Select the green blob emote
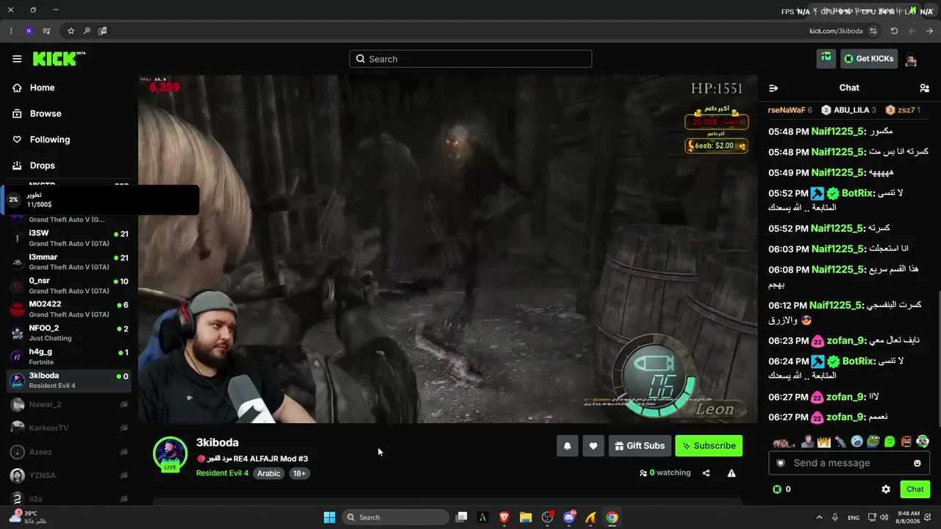The height and width of the screenshot is (529, 941). [x=890, y=442]
